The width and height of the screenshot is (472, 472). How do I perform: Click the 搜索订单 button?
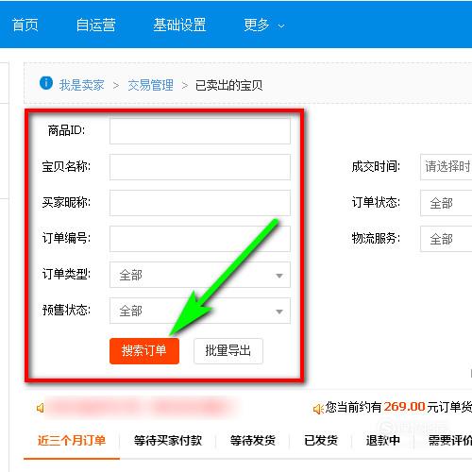click(x=144, y=351)
